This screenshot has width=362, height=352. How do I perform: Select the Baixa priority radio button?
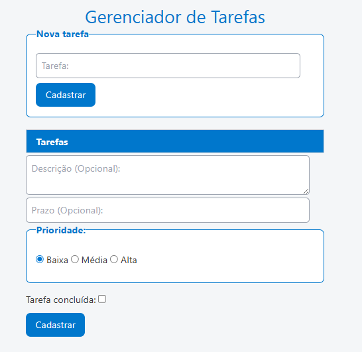click(40, 259)
